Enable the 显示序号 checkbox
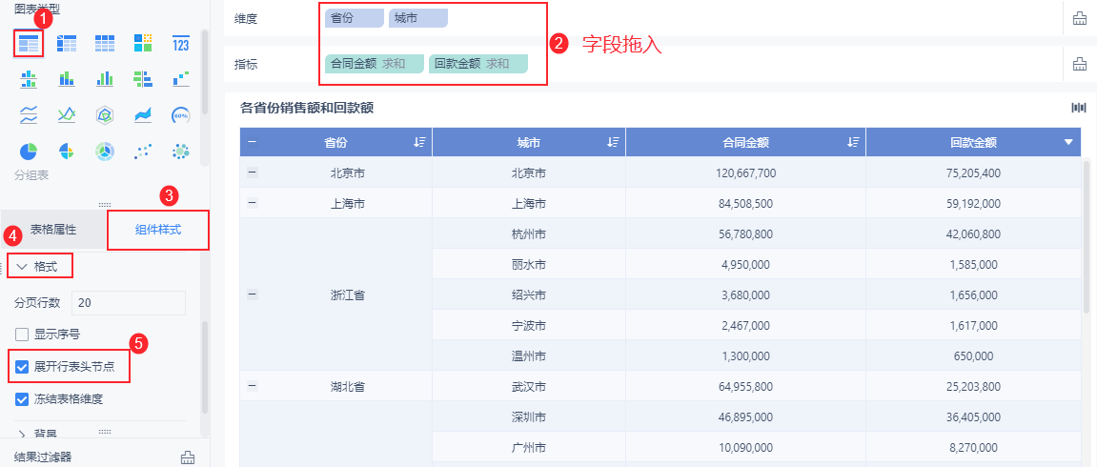 22,335
